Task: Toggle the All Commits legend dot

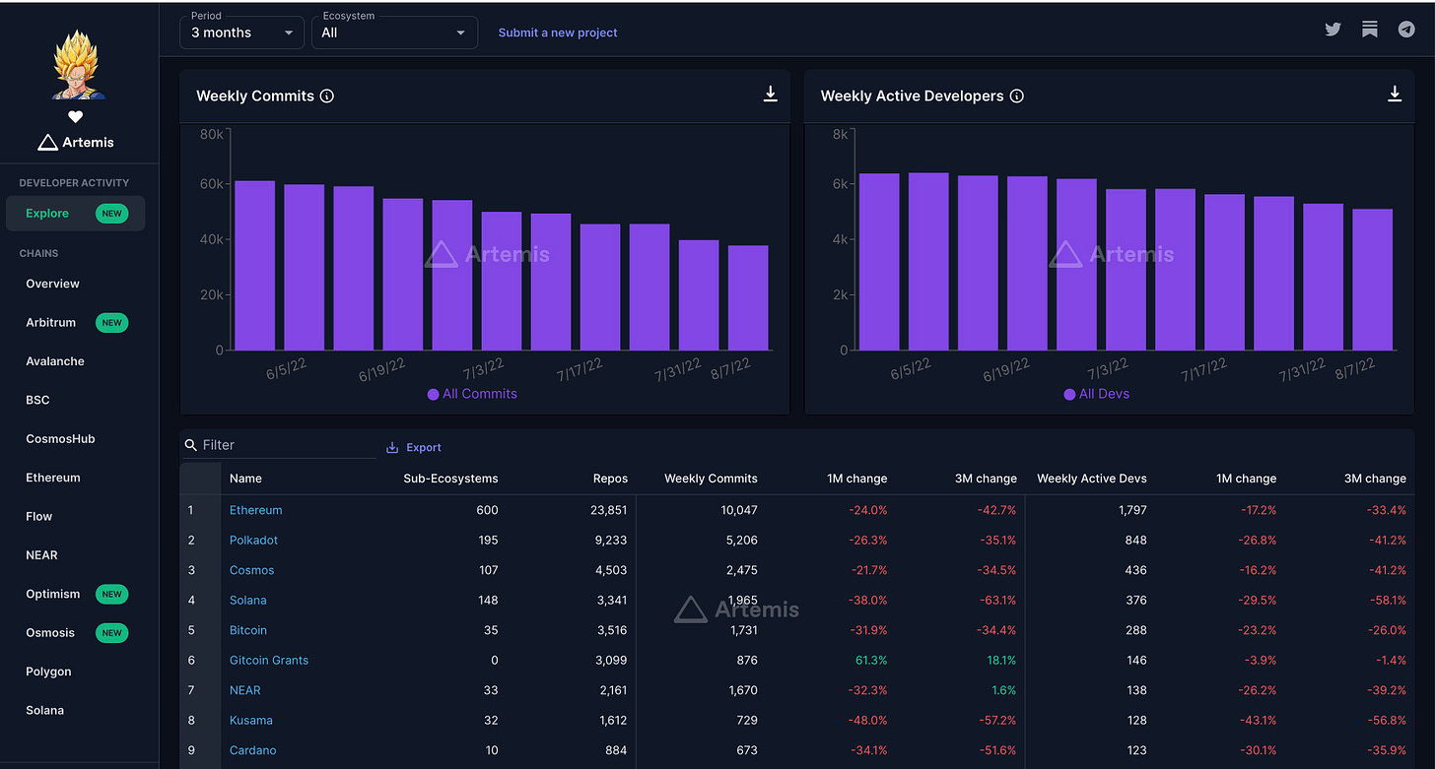Action: 433,394
